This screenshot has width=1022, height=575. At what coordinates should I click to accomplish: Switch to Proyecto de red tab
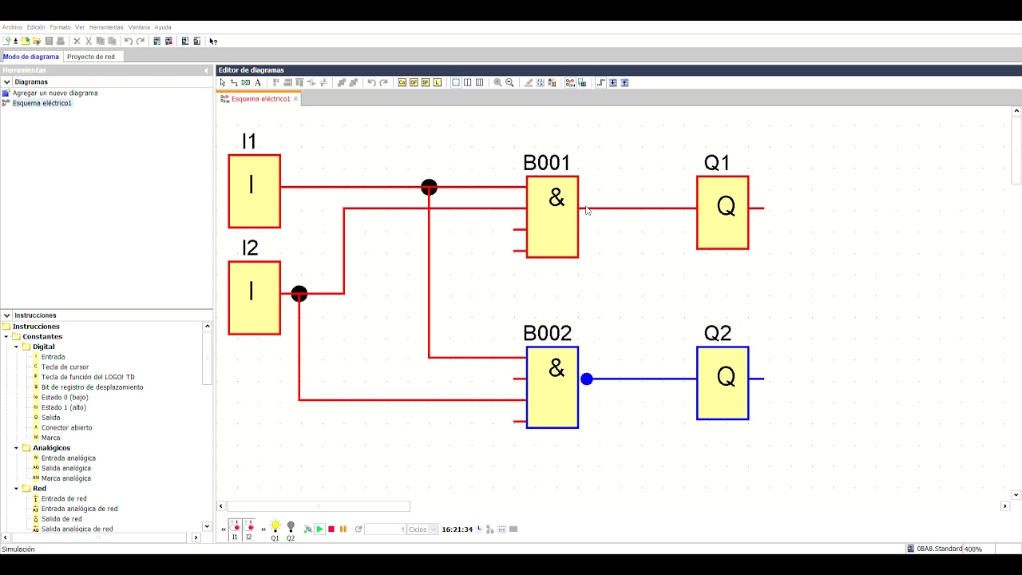(90, 57)
